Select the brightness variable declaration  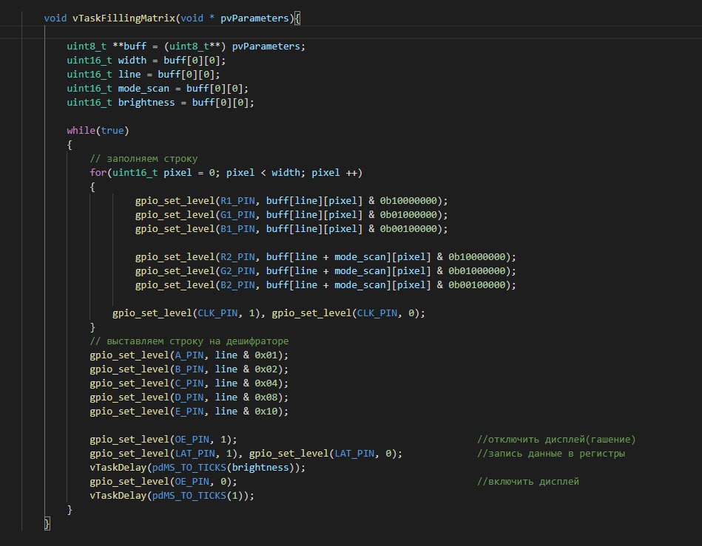[146, 102]
